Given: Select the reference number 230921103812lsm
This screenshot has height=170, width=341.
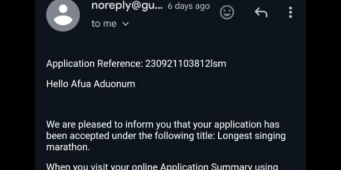Looking at the screenshot, I should click(x=186, y=64).
